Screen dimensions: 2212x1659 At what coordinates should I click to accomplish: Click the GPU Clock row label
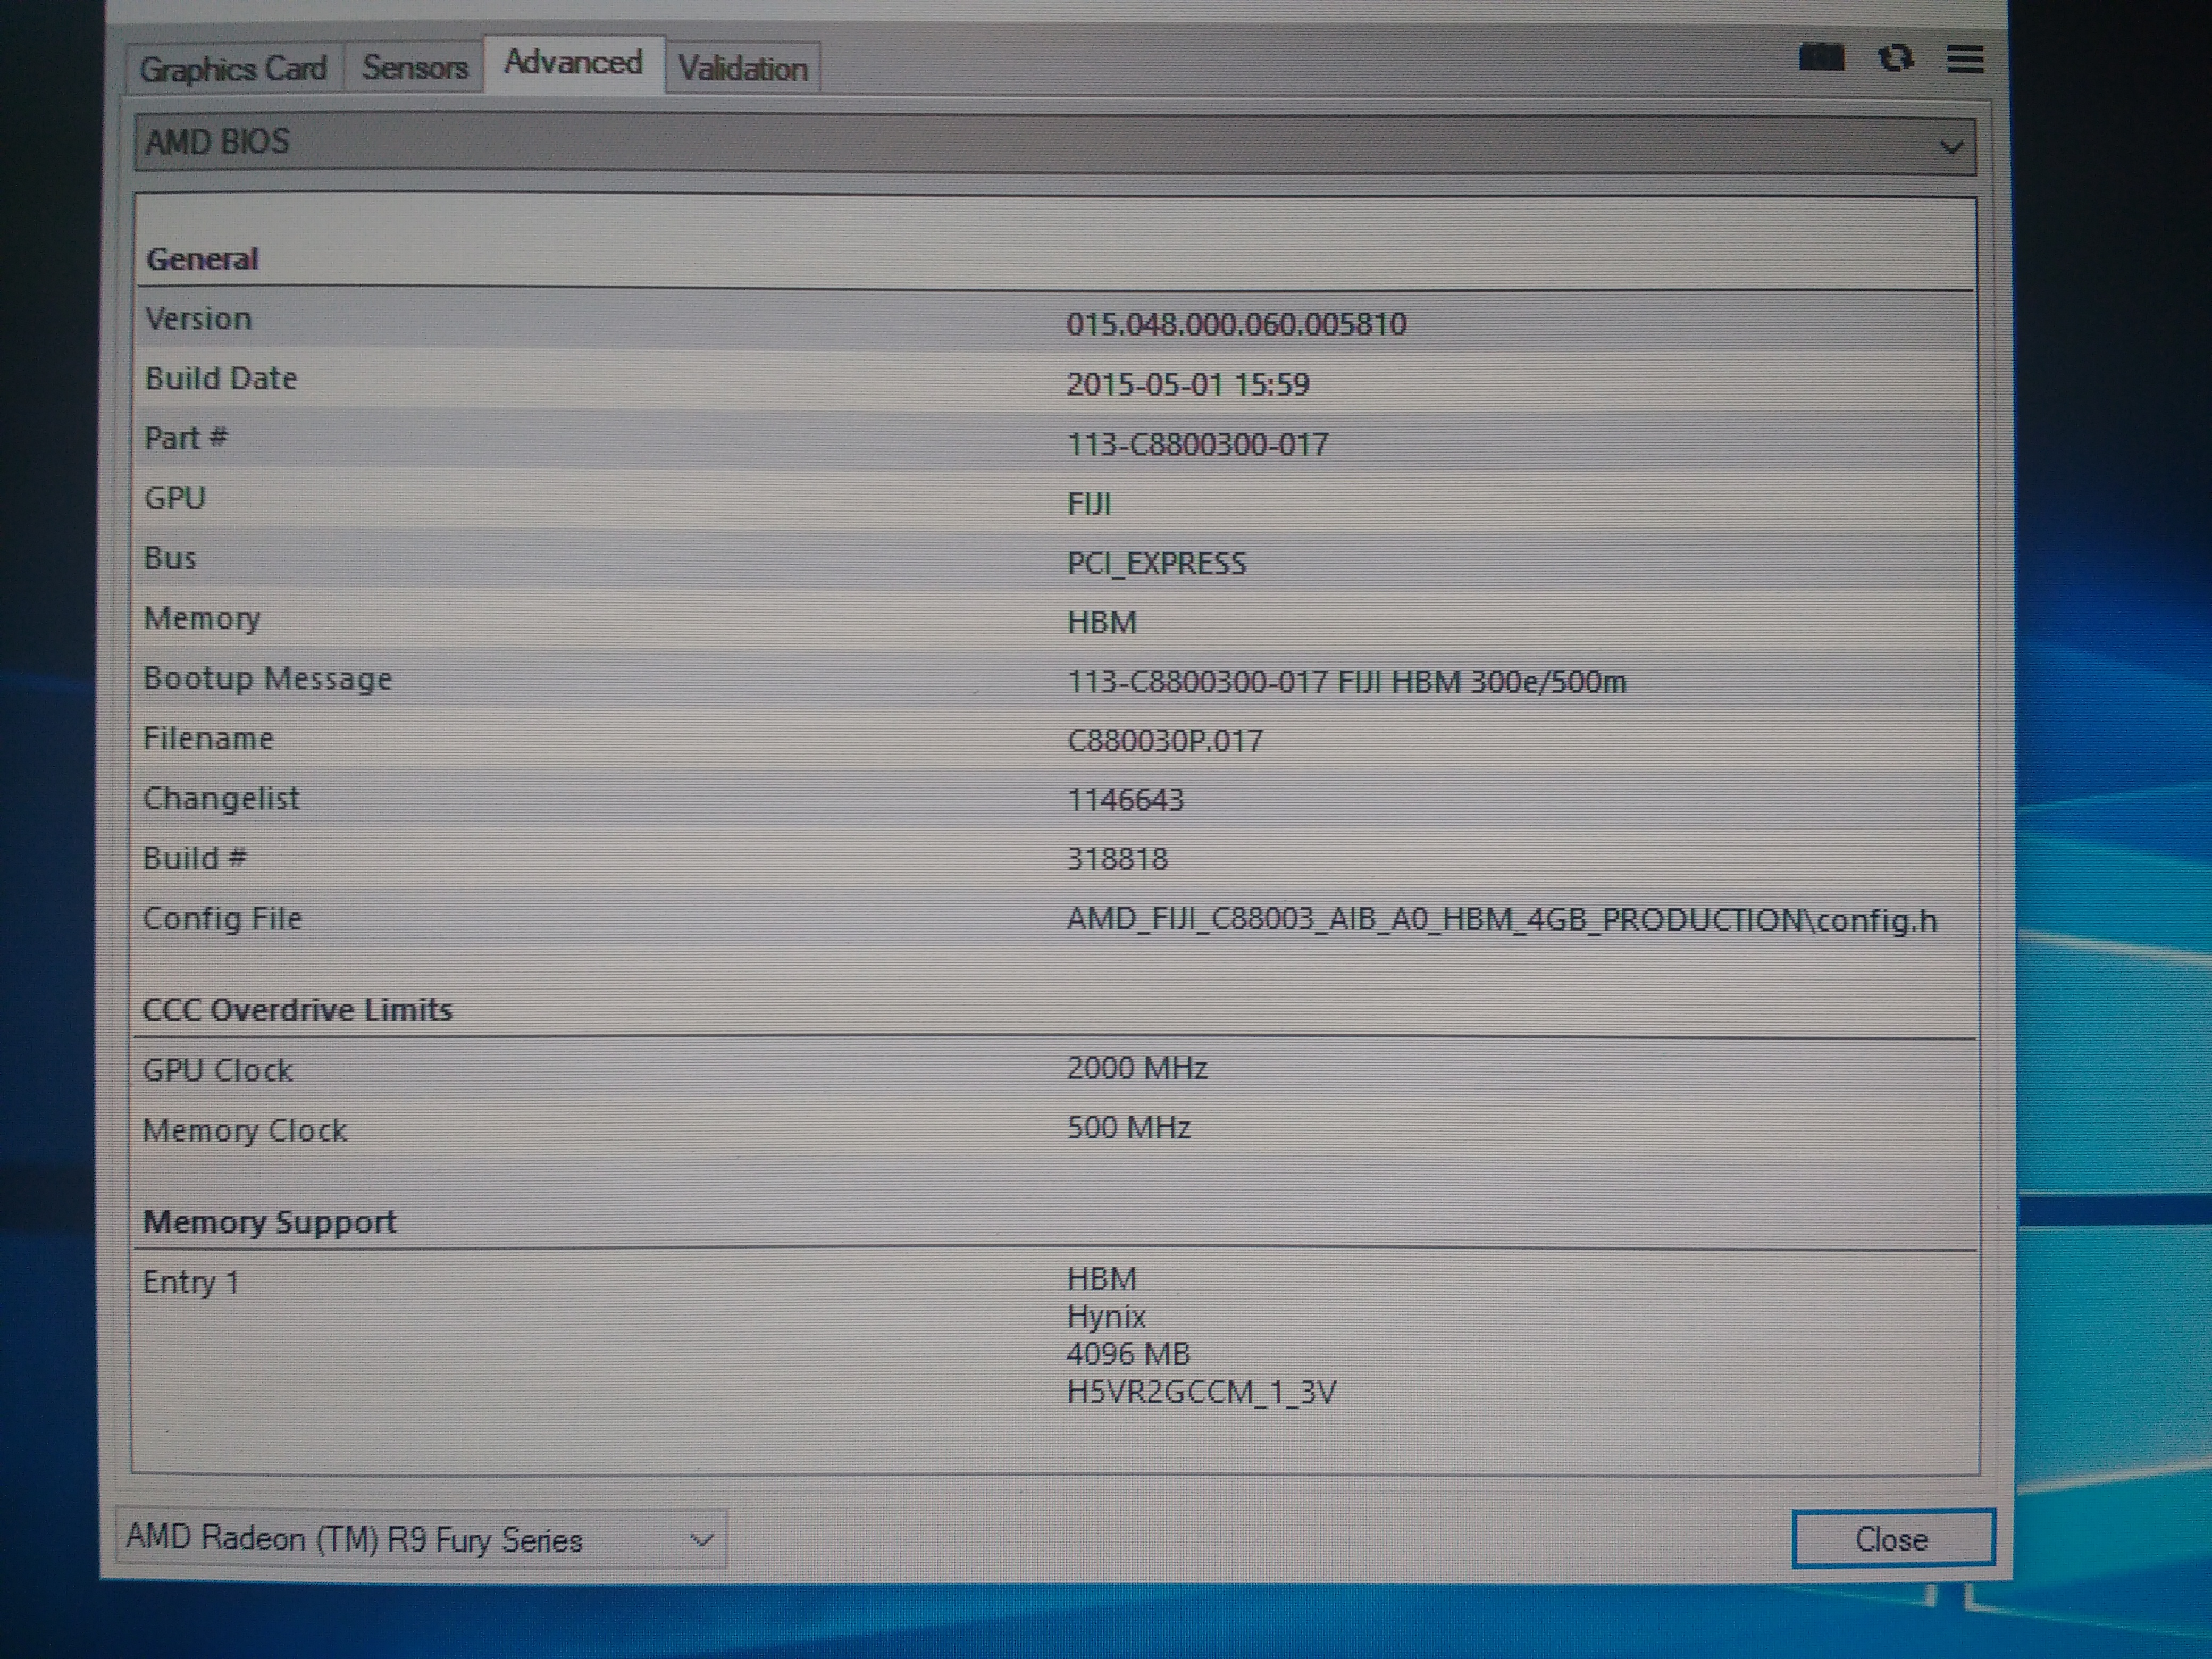point(218,1070)
